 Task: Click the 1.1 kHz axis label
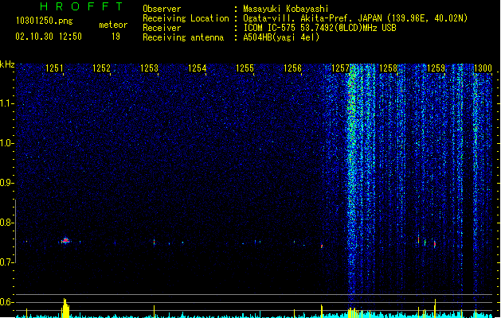7,103
